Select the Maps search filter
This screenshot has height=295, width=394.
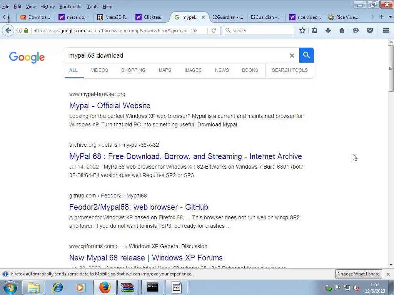(x=165, y=70)
